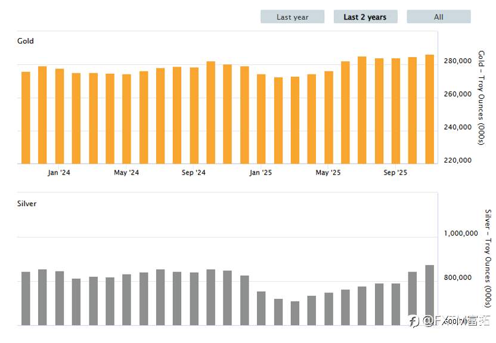
Task: Click the Jan '24 axis label
Action: tap(59, 173)
